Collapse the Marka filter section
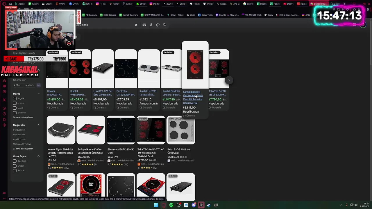Image resolution: width=372 pixels, height=209 pixels. point(38,93)
